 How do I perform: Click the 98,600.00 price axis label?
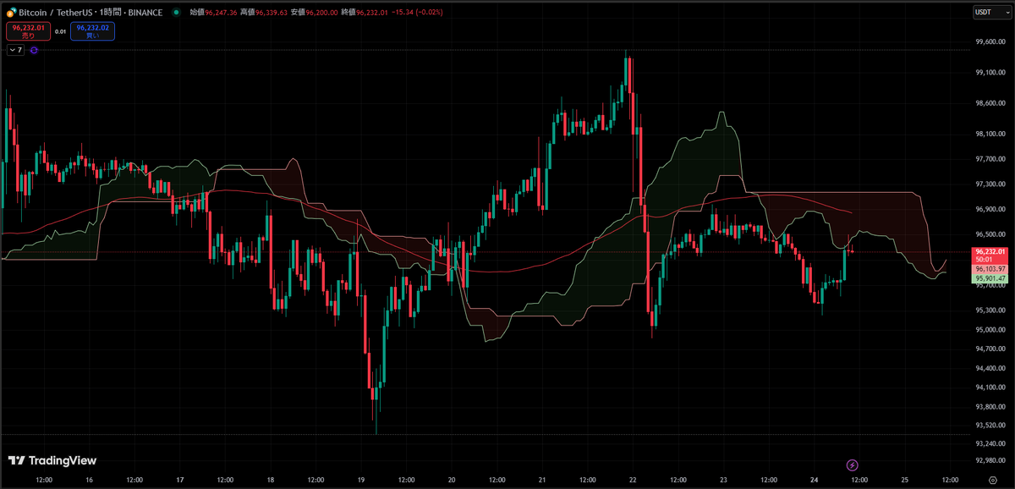[990, 103]
